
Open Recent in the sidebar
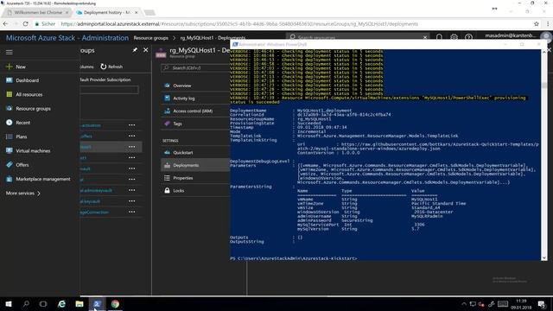click(x=23, y=123)
